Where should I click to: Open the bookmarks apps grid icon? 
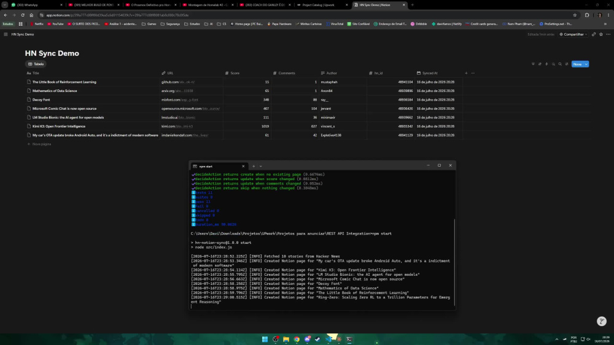tap(21, 24)
